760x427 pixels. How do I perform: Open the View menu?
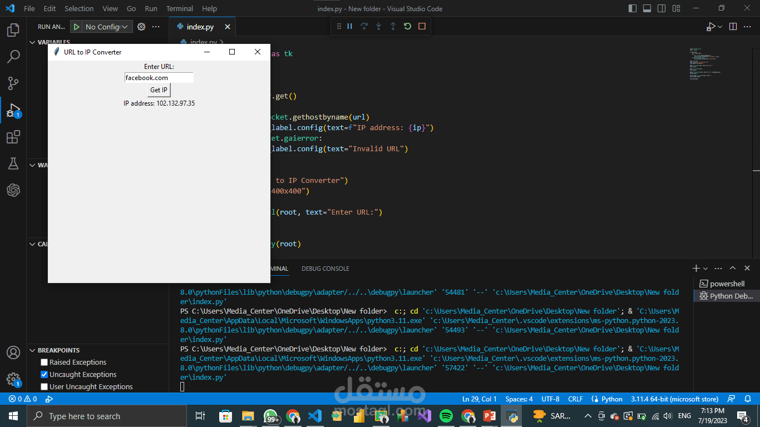click(x=110, y=8)
